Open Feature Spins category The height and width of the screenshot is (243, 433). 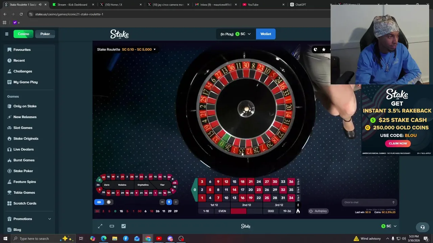point(29,182)
